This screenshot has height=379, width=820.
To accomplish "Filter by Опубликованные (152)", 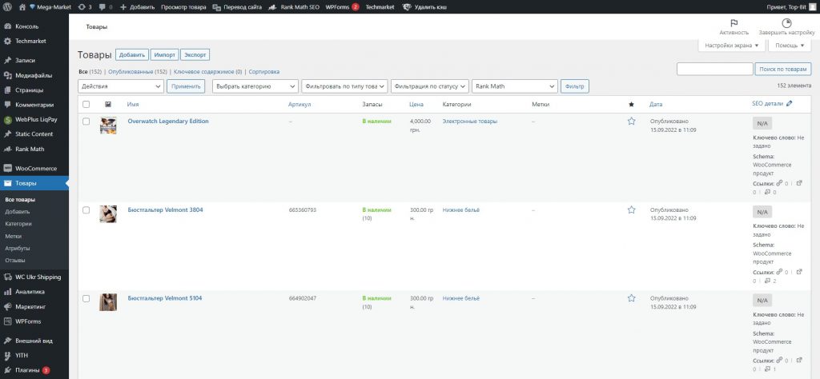I will [x=138, y=72].
